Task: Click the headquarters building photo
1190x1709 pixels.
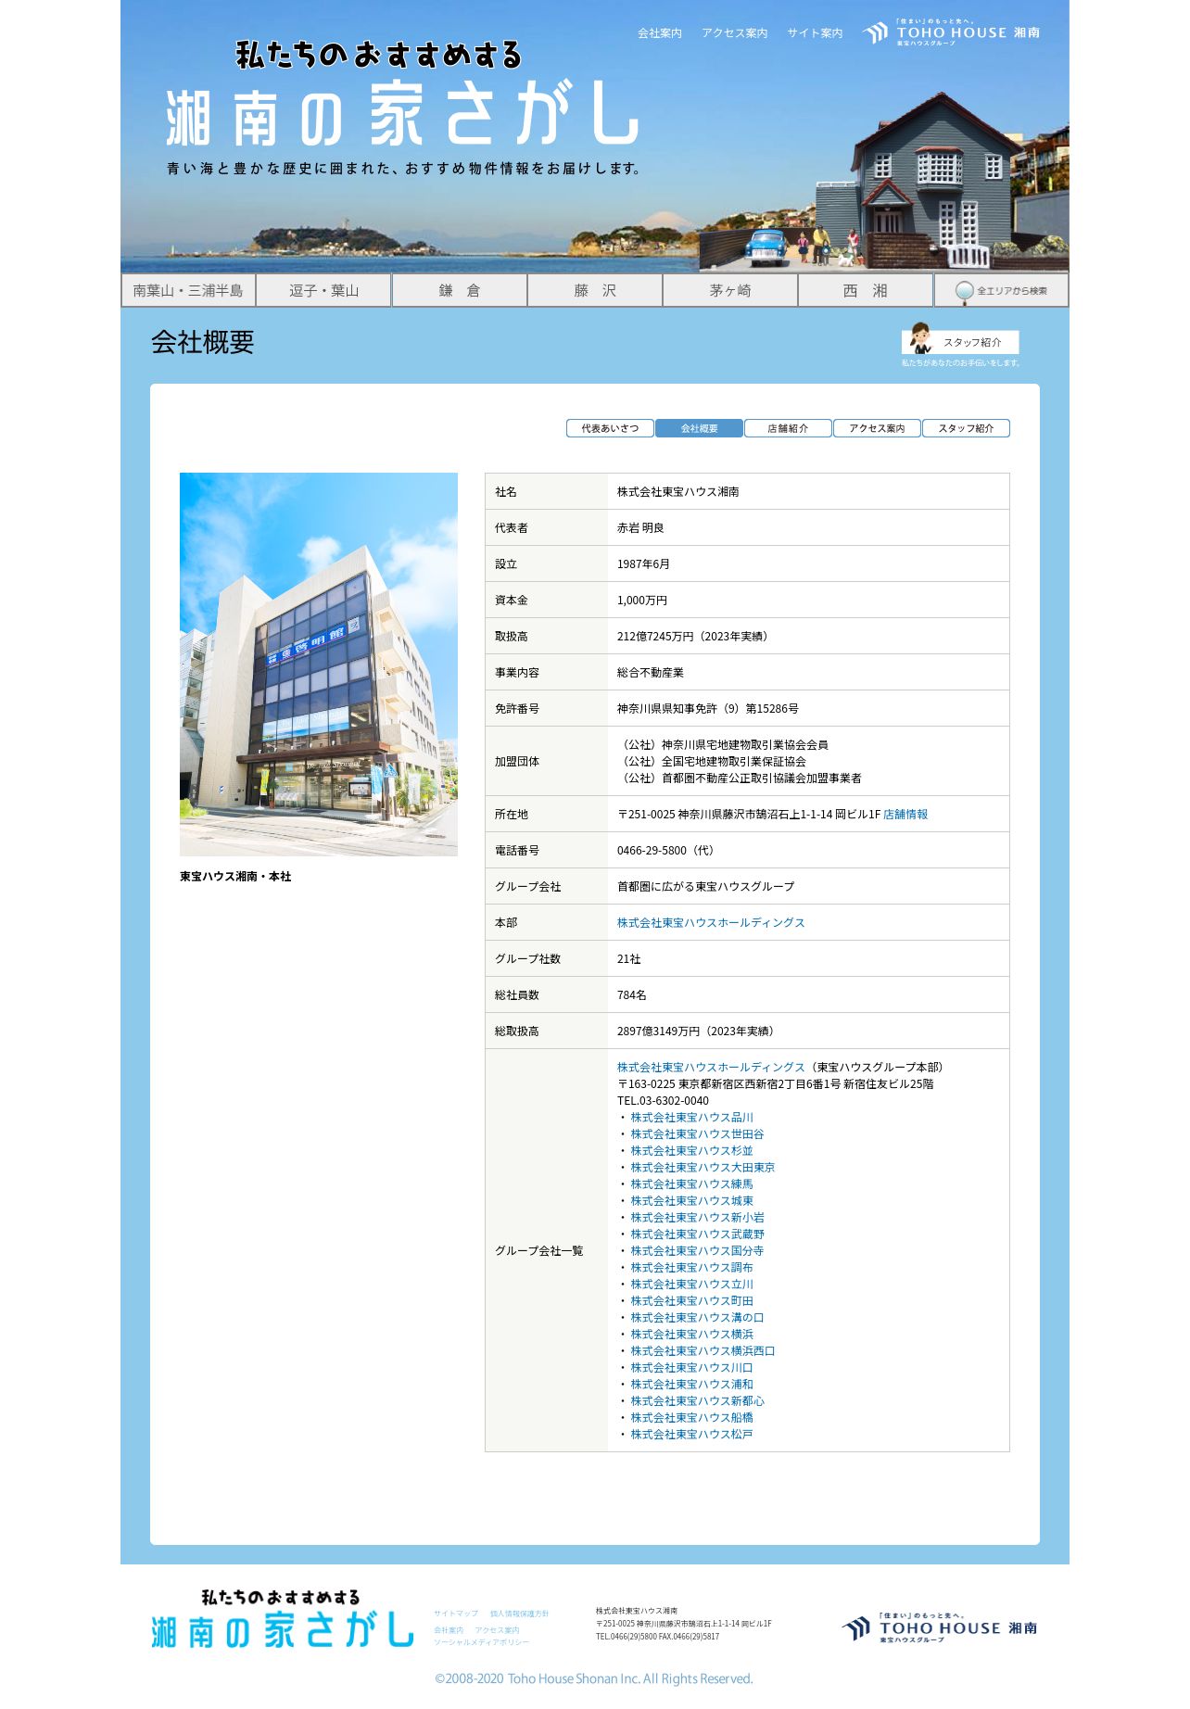Action: click(319, 665)
